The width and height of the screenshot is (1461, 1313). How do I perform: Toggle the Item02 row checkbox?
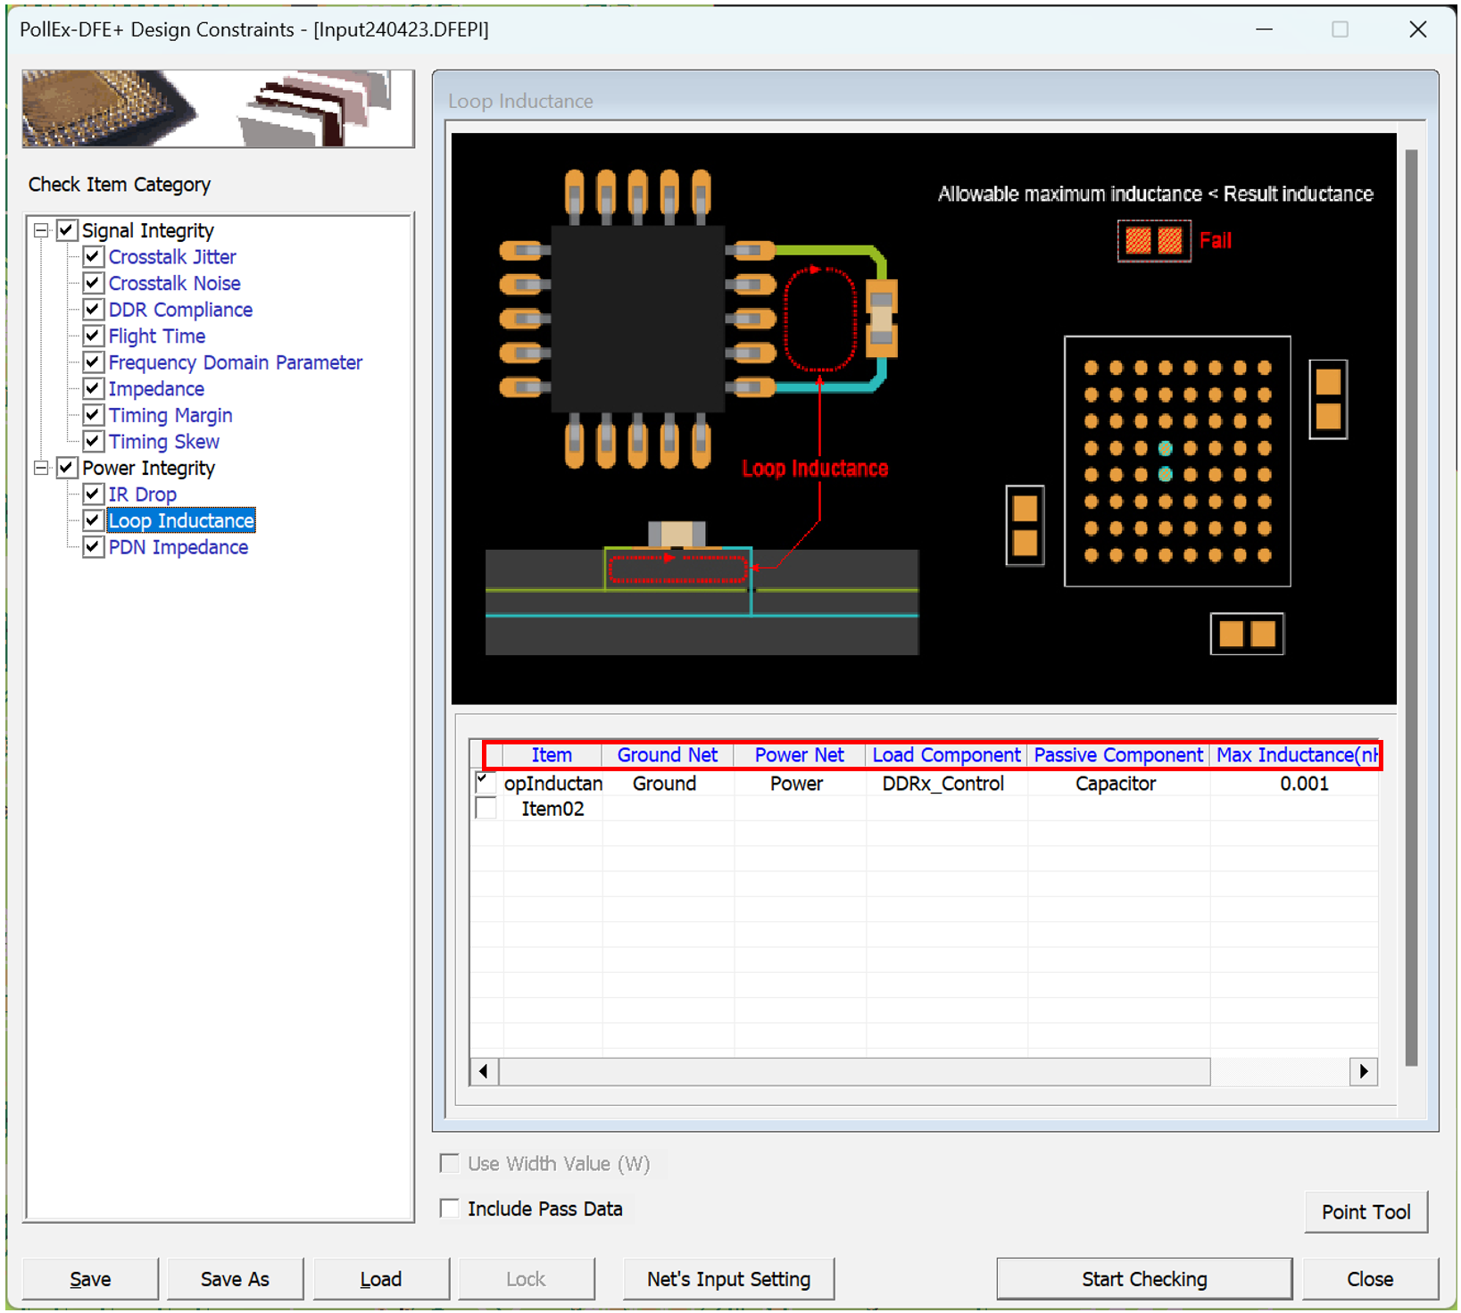click(486, 809)
